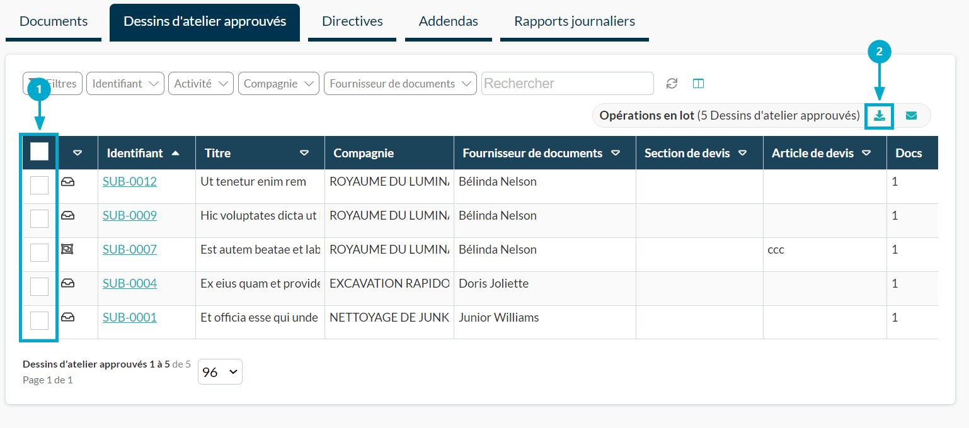Switch to the Addendas tab
The height and width of the screenshot is (428, 969).
pyautogui.click(x=449, y=21)
